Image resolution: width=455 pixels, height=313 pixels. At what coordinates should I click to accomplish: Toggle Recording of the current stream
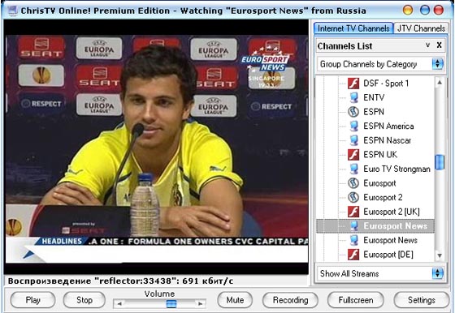click(290, 300)
